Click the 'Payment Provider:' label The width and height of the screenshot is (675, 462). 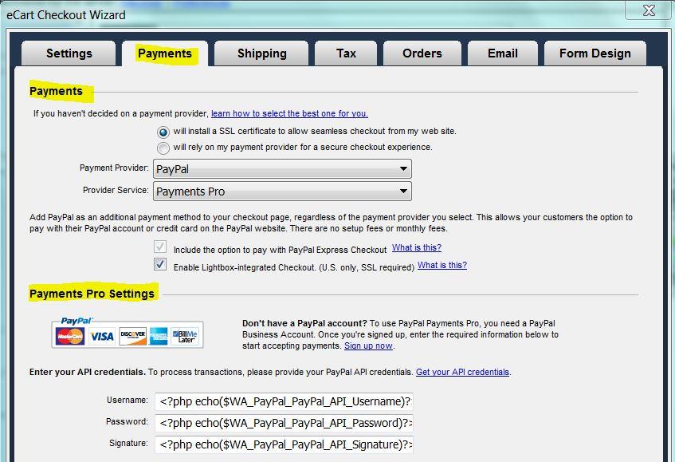click(114, 168)
